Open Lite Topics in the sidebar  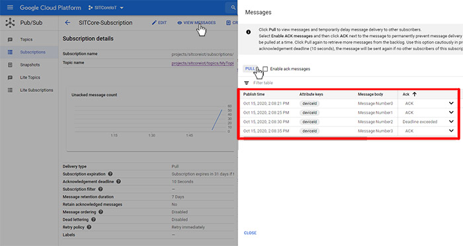[x=30, y=77]
